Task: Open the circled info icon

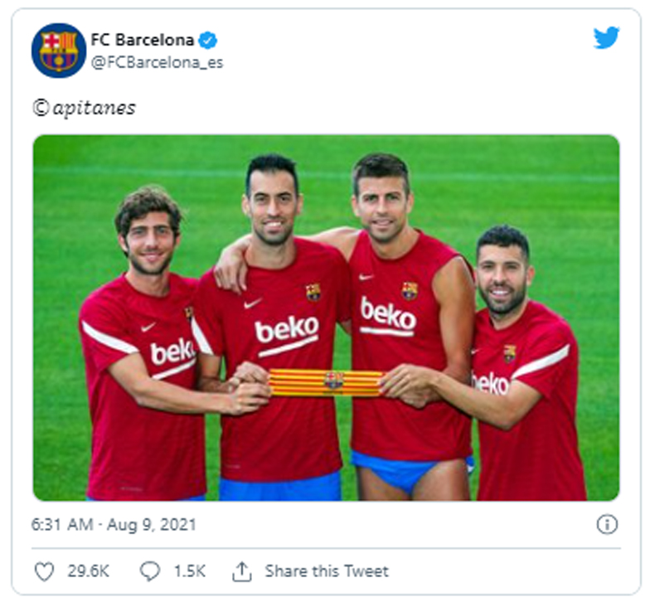Action: tap(607, 524)
